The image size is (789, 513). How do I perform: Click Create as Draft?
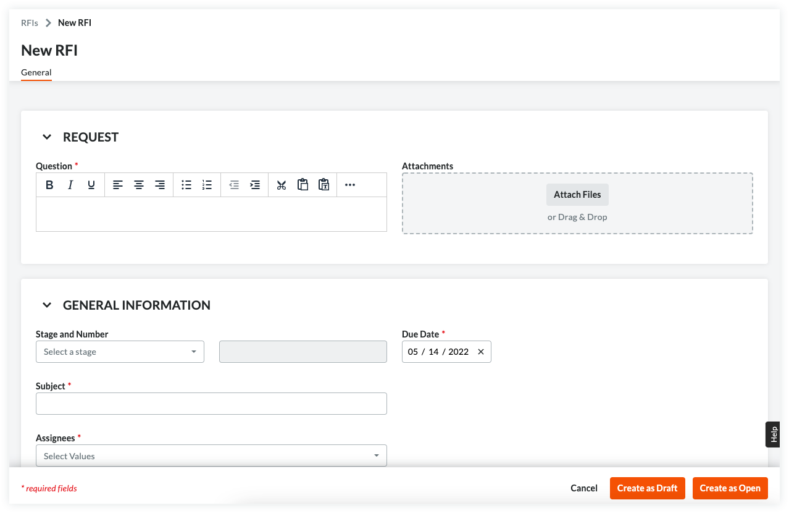(648, 488)
